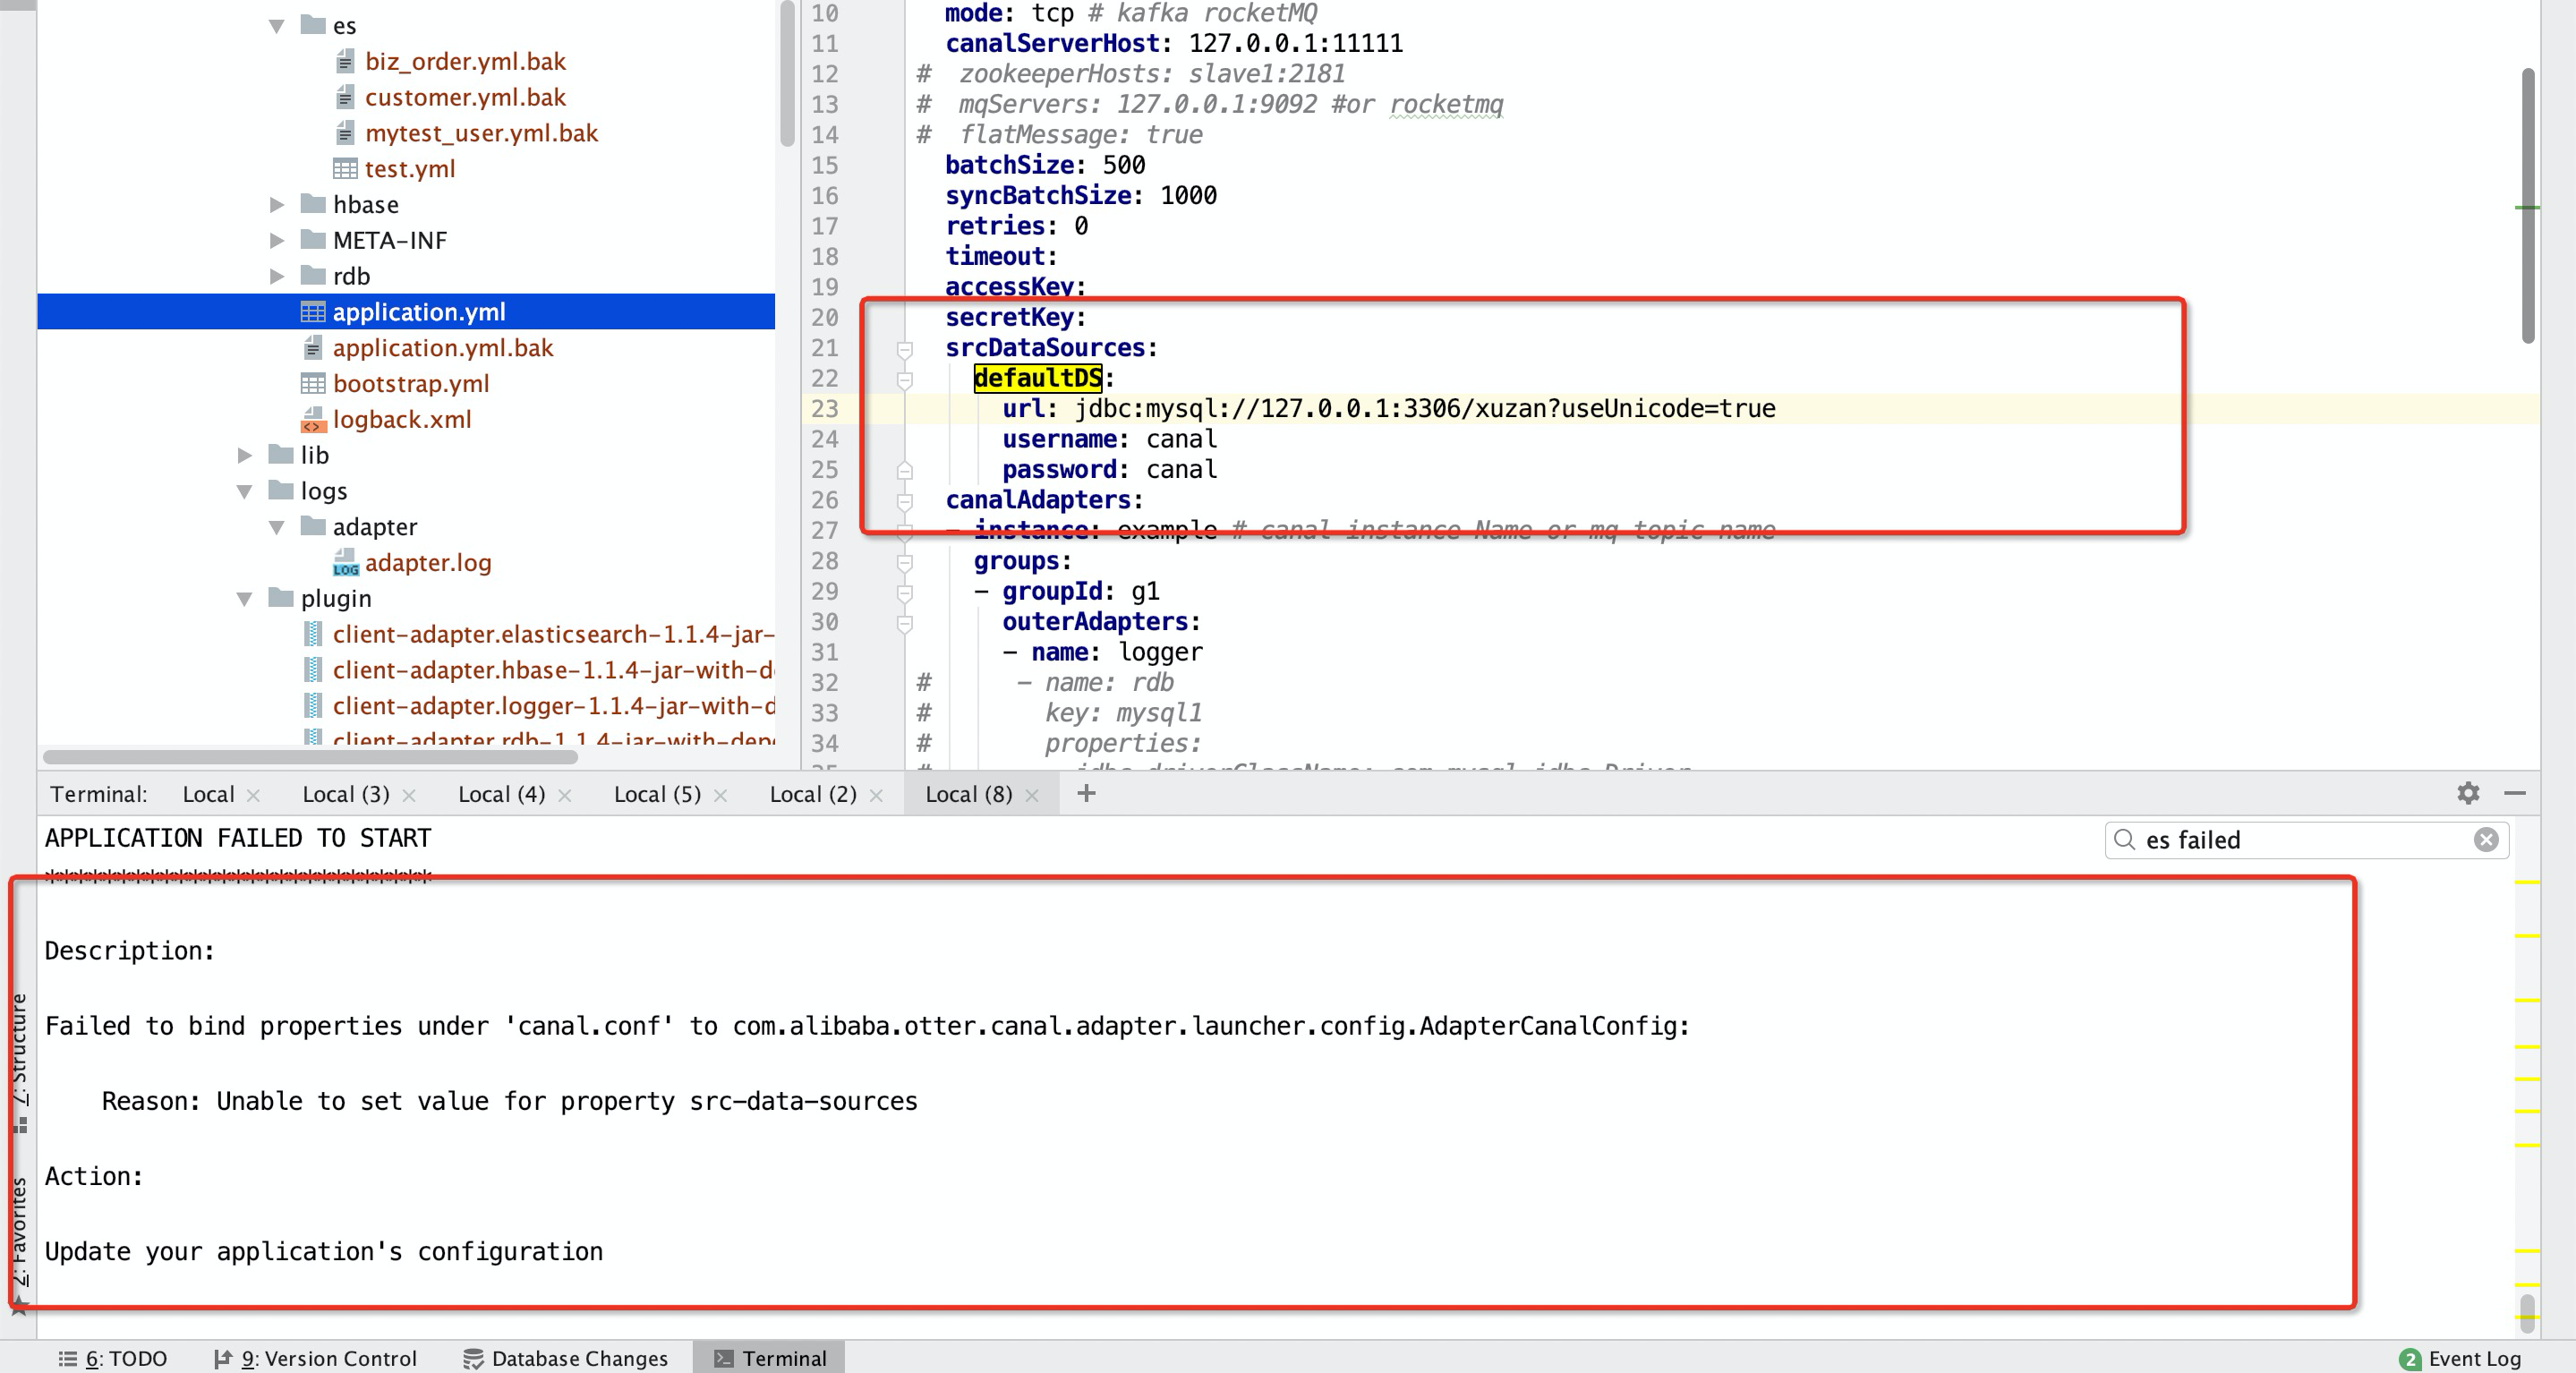Fold the groups block at line 28
This screenshot has height=1373, width=2576.
[904, 562]
